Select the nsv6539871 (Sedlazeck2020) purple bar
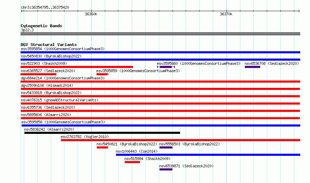Viewport: 310px width, 183px height. (166, 169)
